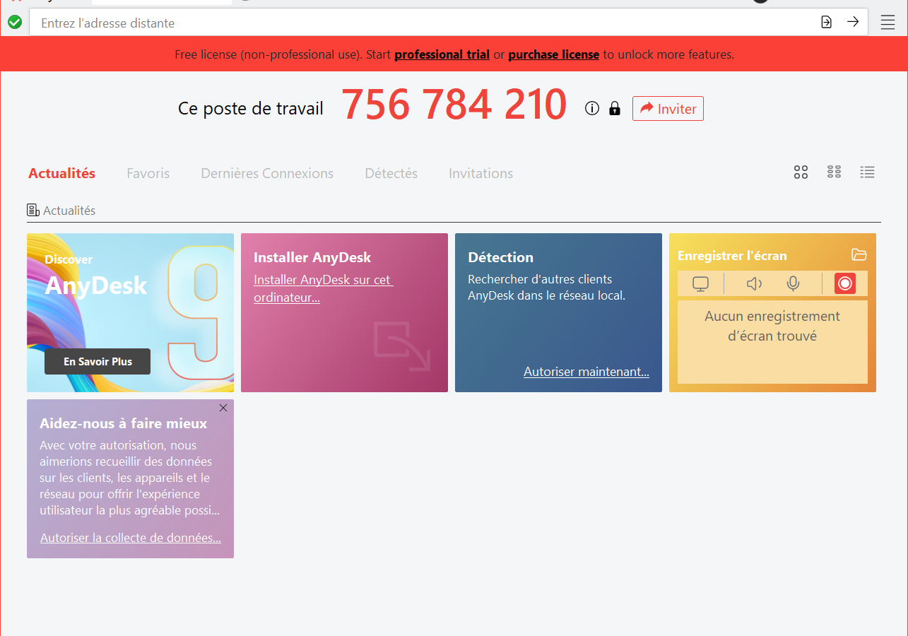Switch to large tiles view icon
908x636 pixels.
tap(801, 172)
